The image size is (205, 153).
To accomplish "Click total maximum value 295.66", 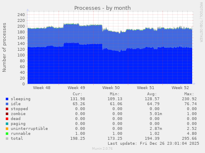I will [x=189, y=139].
